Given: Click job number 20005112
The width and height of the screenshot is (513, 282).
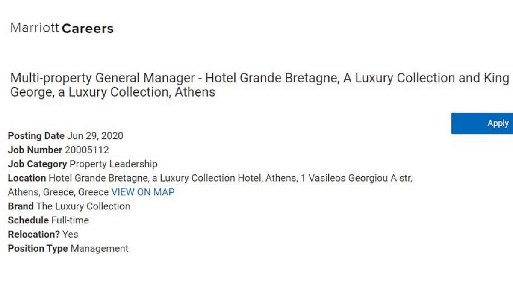Looking at the screenshot, I should coord(87,150).
